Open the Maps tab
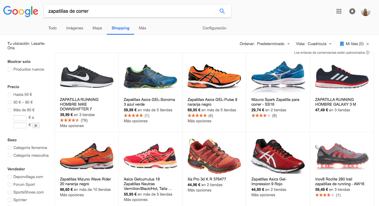This screenshot has height=206, width=379. 97,28
